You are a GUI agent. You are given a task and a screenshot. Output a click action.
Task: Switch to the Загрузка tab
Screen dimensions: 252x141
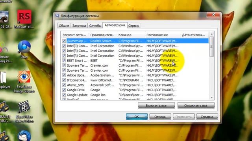(x=79, y=25)
